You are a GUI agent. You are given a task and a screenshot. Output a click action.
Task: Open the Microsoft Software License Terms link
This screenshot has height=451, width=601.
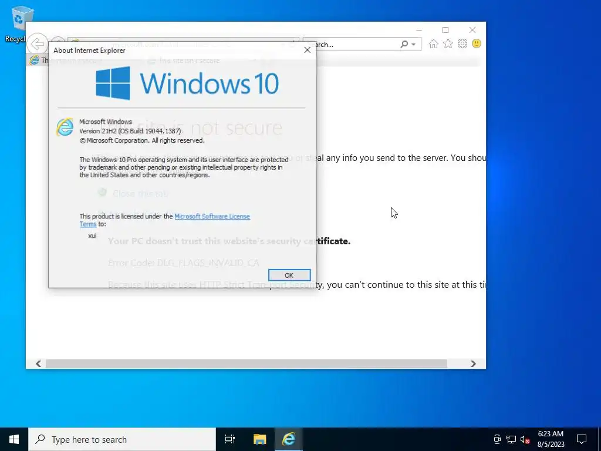212,216
